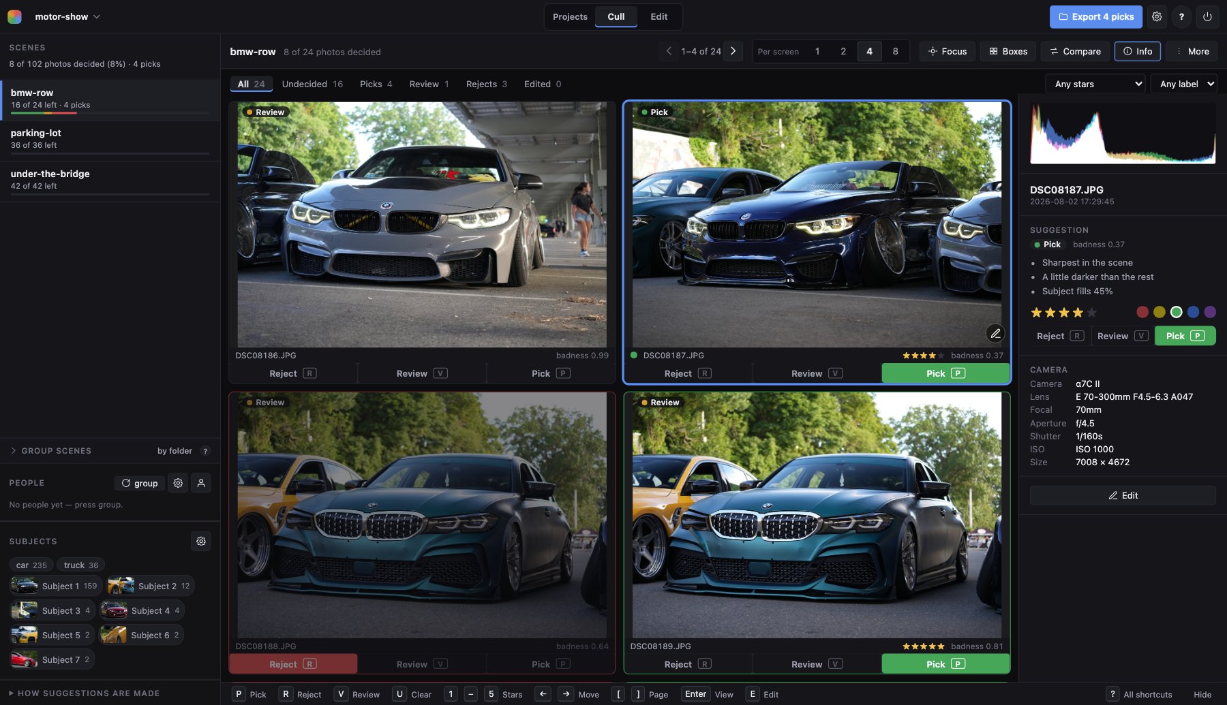
Task: Pick photo DSC08189.JPG
Action: [x=945, y=664]
